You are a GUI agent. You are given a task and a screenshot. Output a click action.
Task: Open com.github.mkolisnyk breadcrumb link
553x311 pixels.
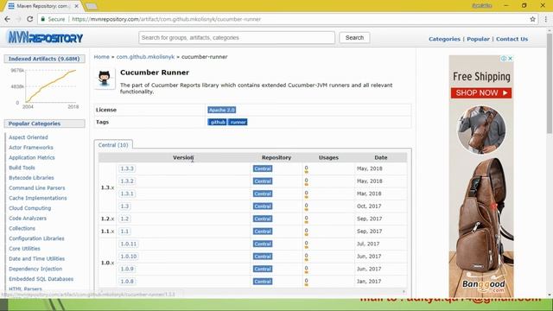(x=145, y=57)
